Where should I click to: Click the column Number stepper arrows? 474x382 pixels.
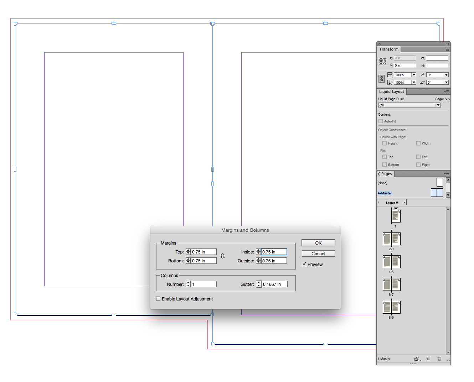188,284
